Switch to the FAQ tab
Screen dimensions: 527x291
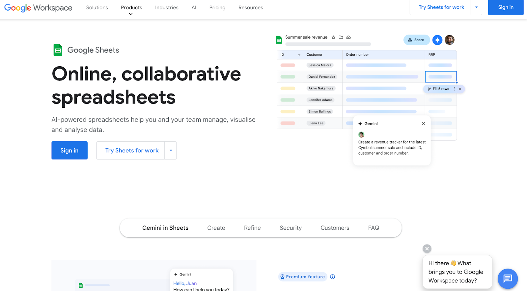point(374,228)
